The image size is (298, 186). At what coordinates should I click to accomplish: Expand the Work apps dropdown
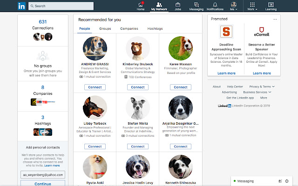[x=252, y=7]
